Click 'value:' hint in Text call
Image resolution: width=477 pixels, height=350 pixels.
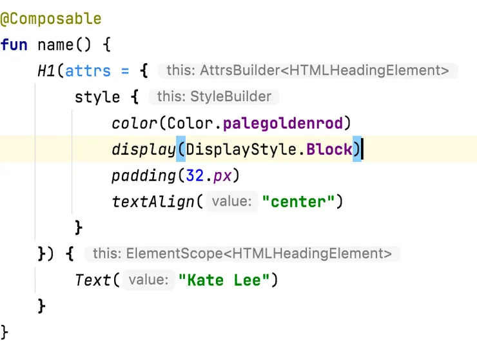point(148,280)
